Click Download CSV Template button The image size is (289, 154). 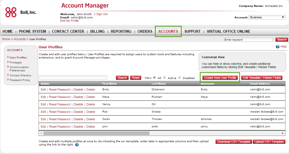pos(234,142)
